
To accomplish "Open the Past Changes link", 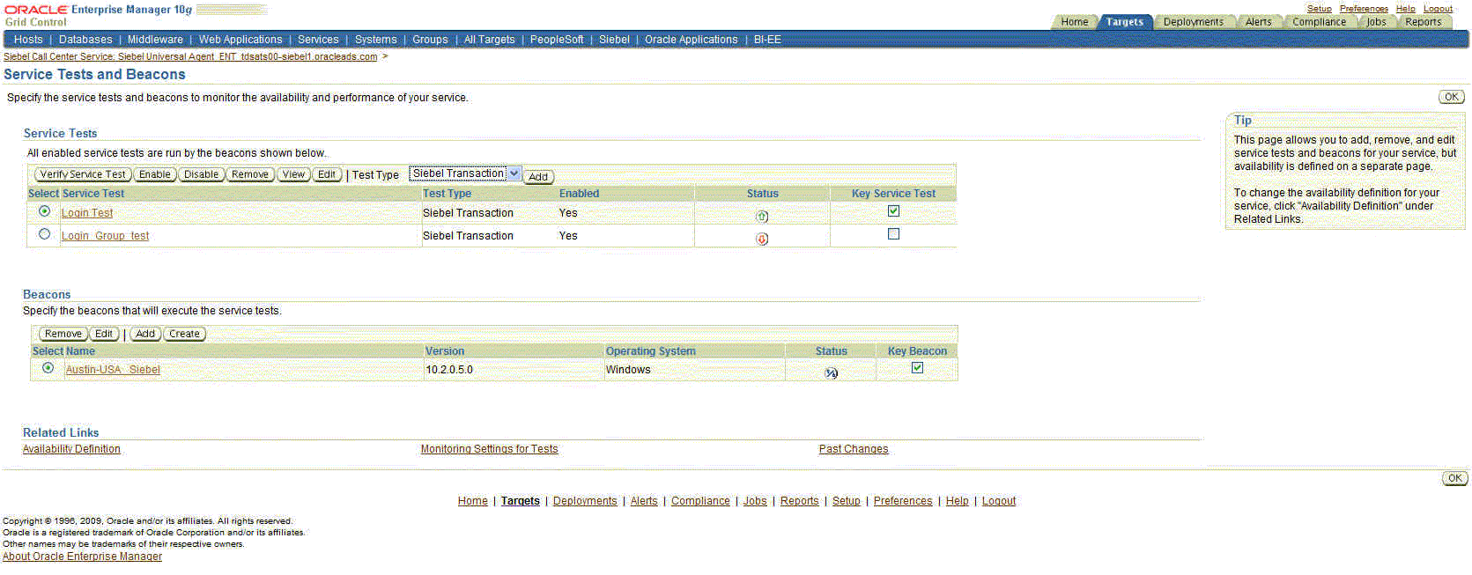I will (x=854, y=449).
